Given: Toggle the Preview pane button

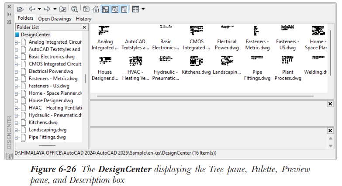Looking at the screenshot, I should point(115,9).
